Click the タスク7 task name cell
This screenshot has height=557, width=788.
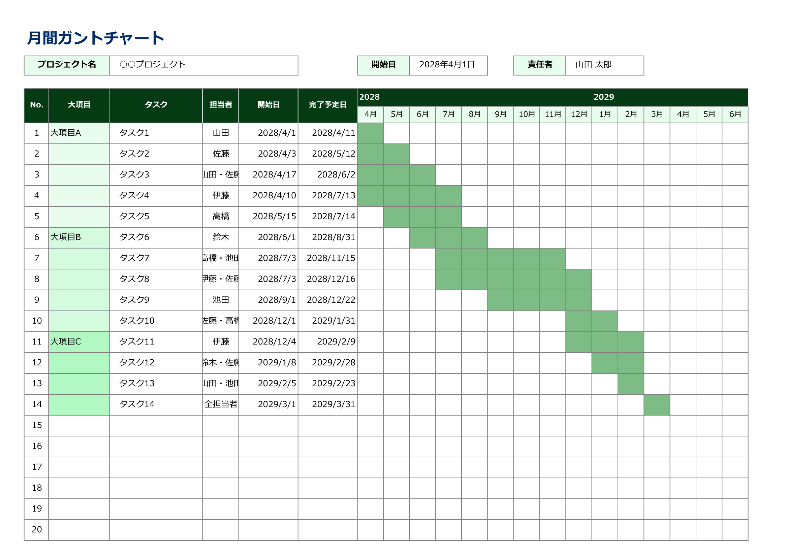156,258
